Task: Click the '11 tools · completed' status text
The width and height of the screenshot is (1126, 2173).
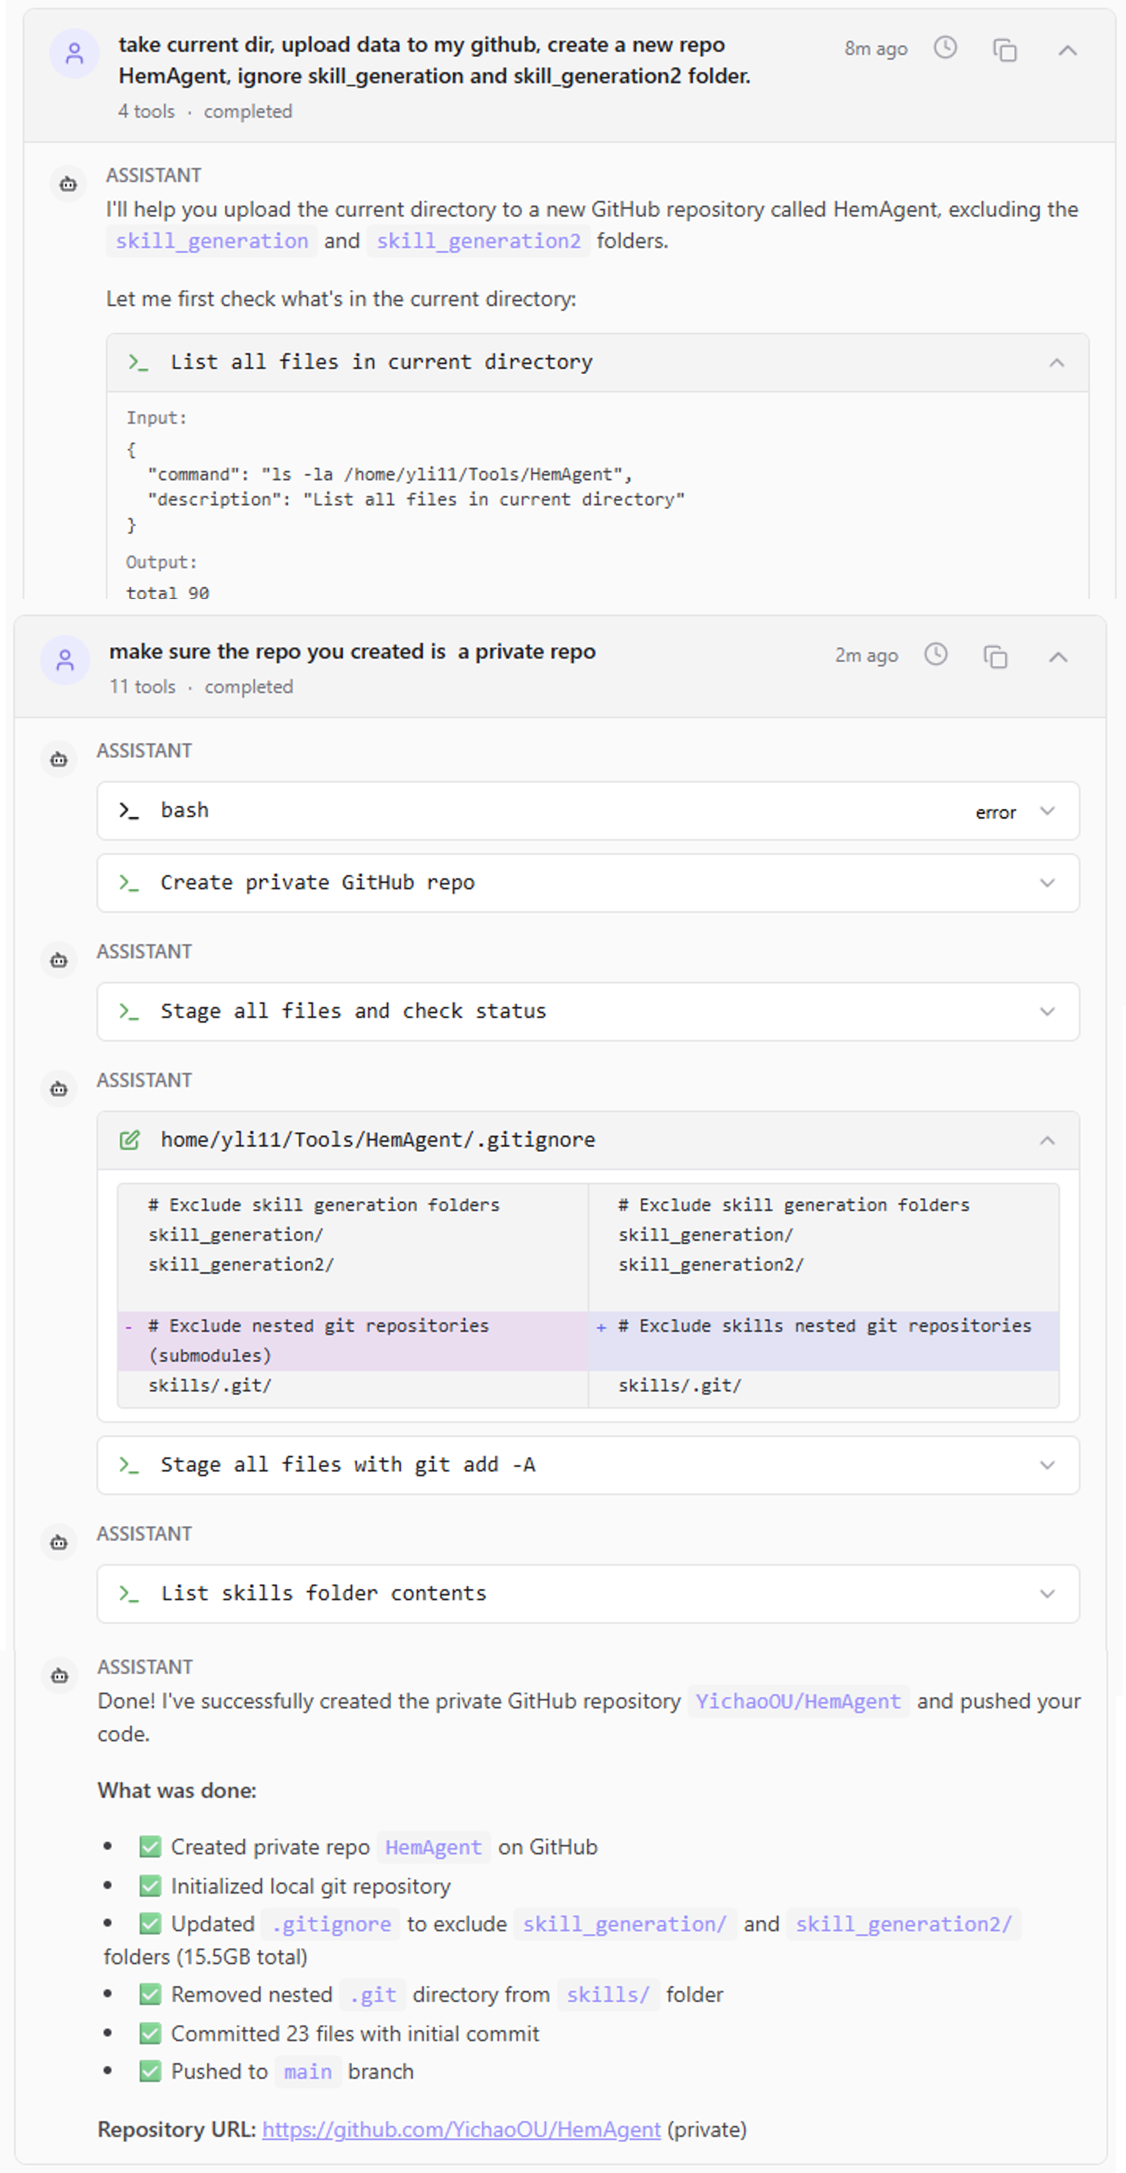Action: point(201,687)
